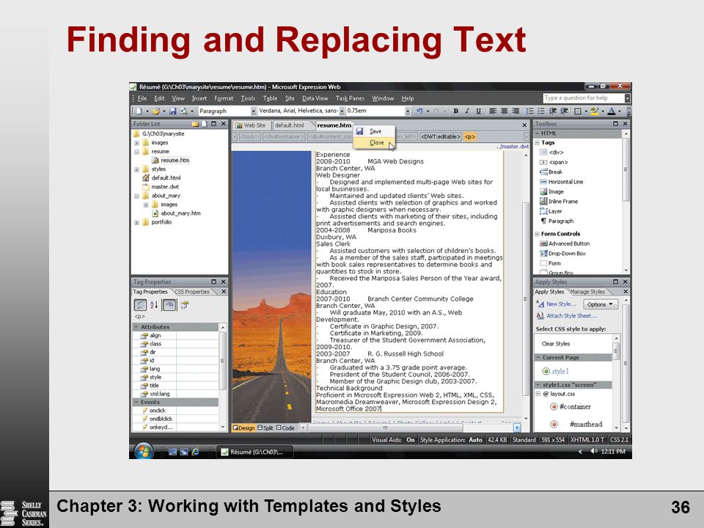Choose Save from the context menu
Viewport: 704px width, 528px height.
coord(375,131)
